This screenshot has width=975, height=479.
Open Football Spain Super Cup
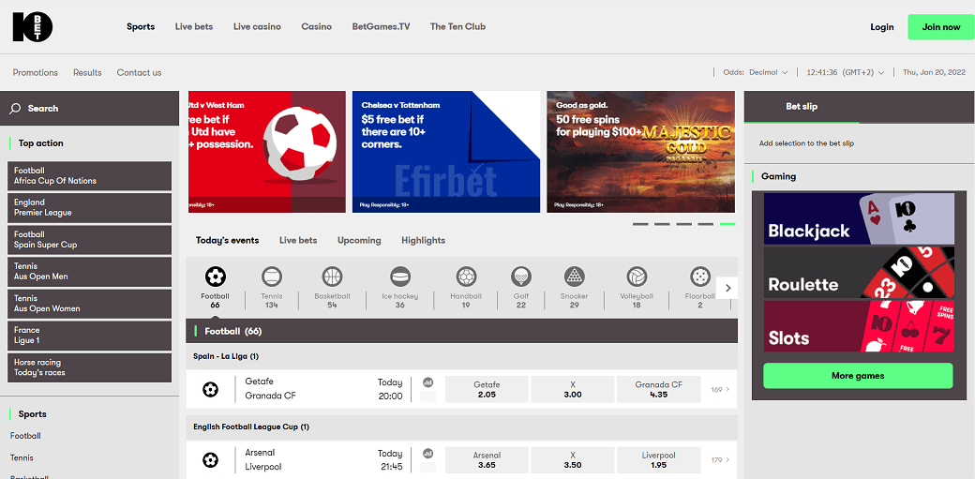click(x=90, y=240)
